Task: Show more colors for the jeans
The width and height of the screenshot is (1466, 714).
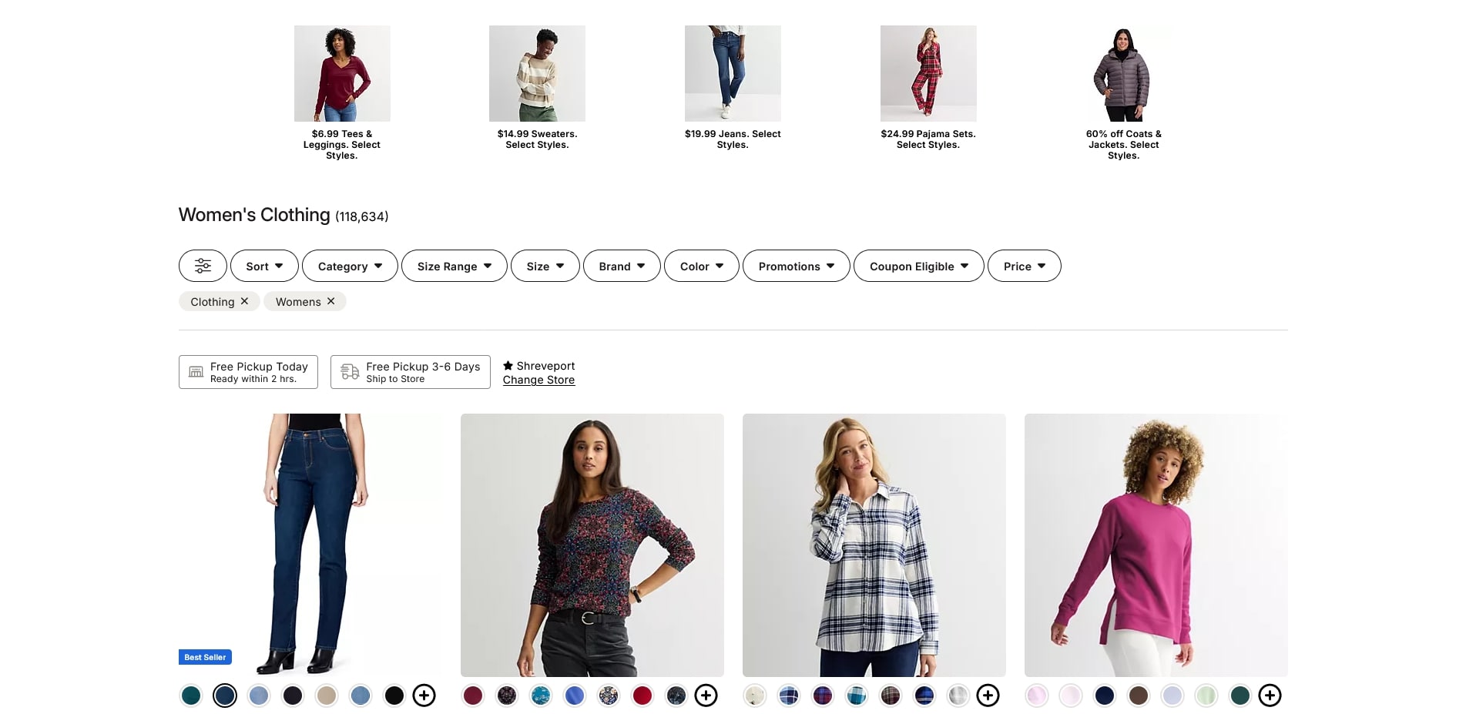Action: (x=424, y=696)
